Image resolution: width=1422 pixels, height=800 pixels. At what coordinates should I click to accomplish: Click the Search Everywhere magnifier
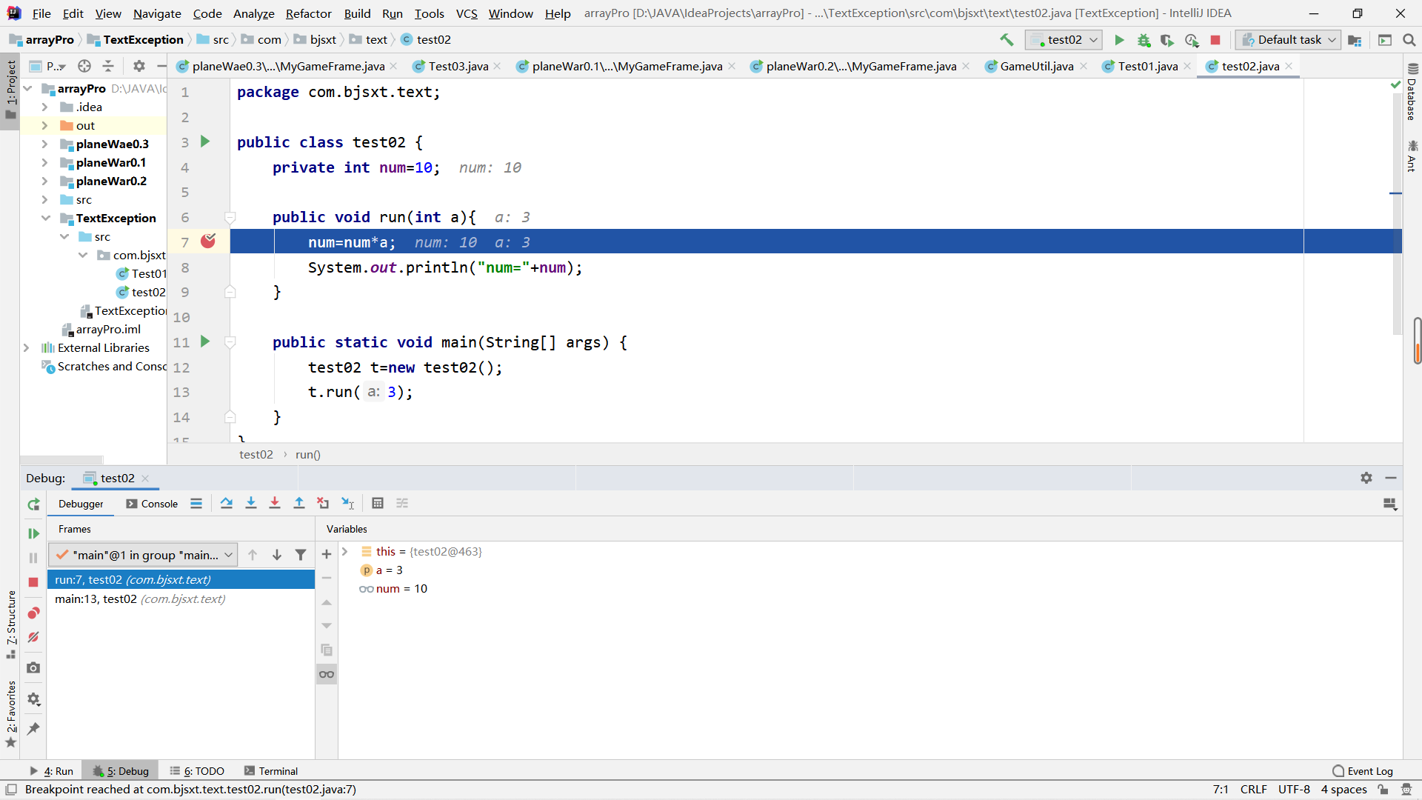click(x=1409, y=39)
